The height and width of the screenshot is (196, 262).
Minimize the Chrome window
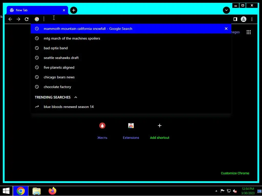tap(236, 6)
